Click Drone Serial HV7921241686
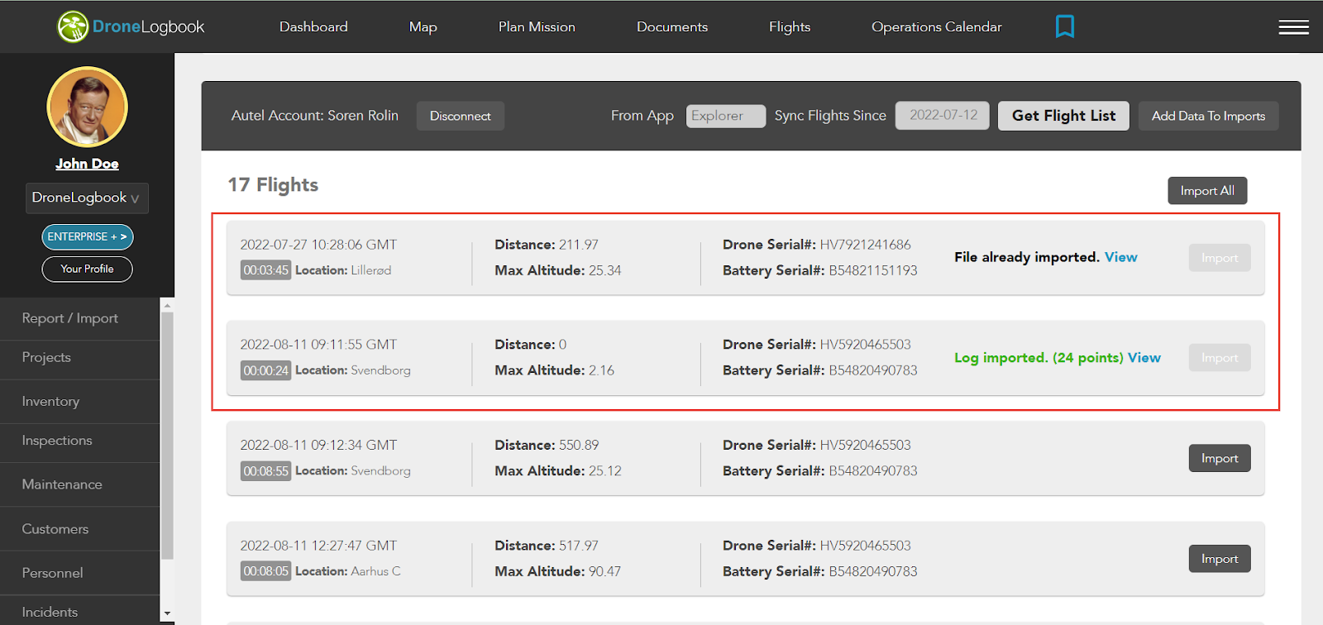1323x625 pixels. point(865,245)
